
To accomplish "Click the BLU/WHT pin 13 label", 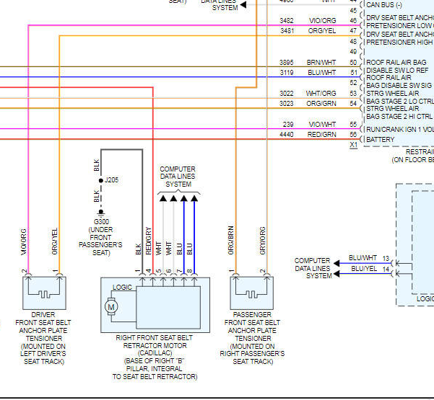I will [363, 258].
